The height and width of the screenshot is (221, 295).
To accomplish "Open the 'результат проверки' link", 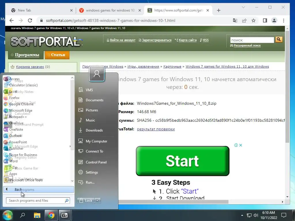I will 156,129.
